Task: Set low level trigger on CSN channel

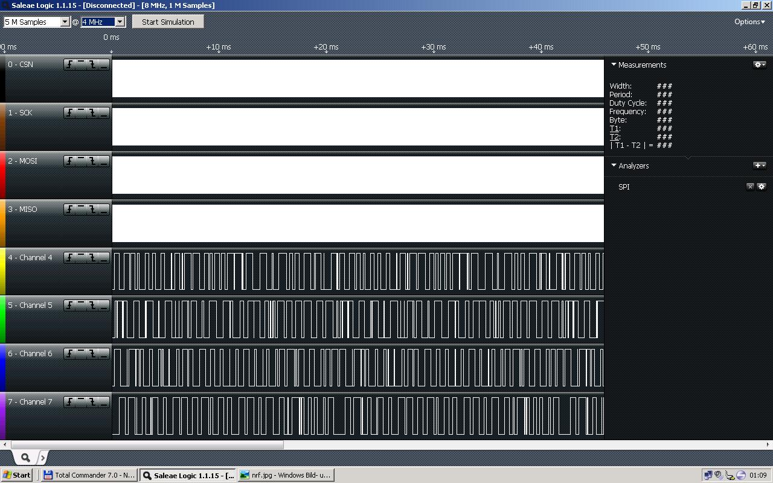Action: (104, 65)
